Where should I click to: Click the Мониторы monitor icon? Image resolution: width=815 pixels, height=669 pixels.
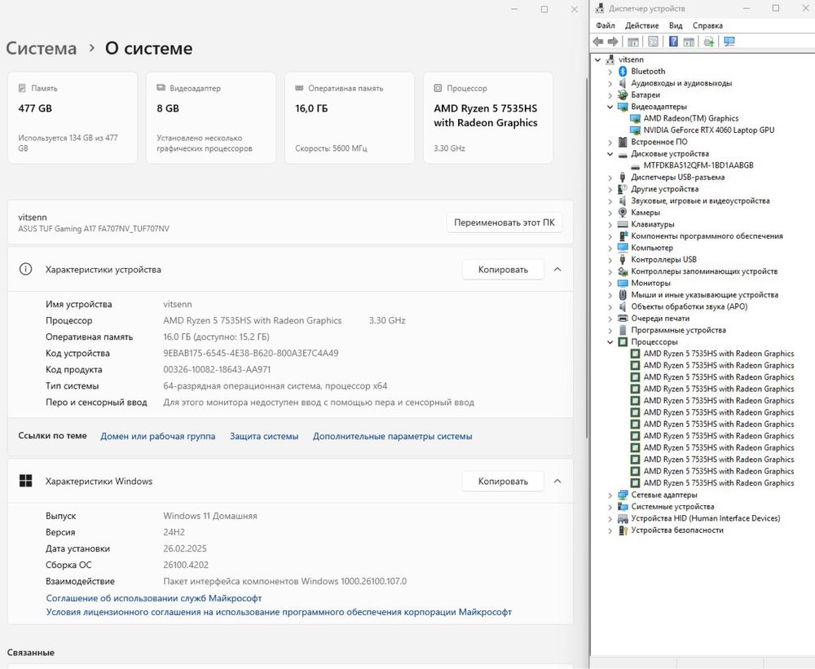pos(623,283)
